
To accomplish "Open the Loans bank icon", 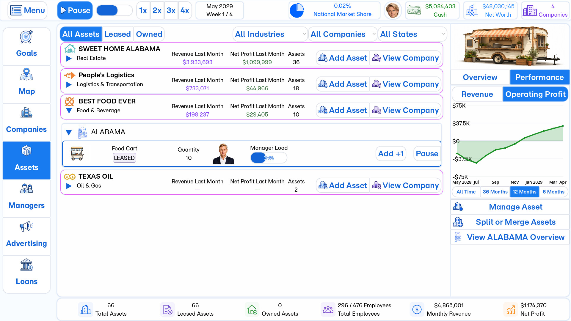I will pos(26,265).
